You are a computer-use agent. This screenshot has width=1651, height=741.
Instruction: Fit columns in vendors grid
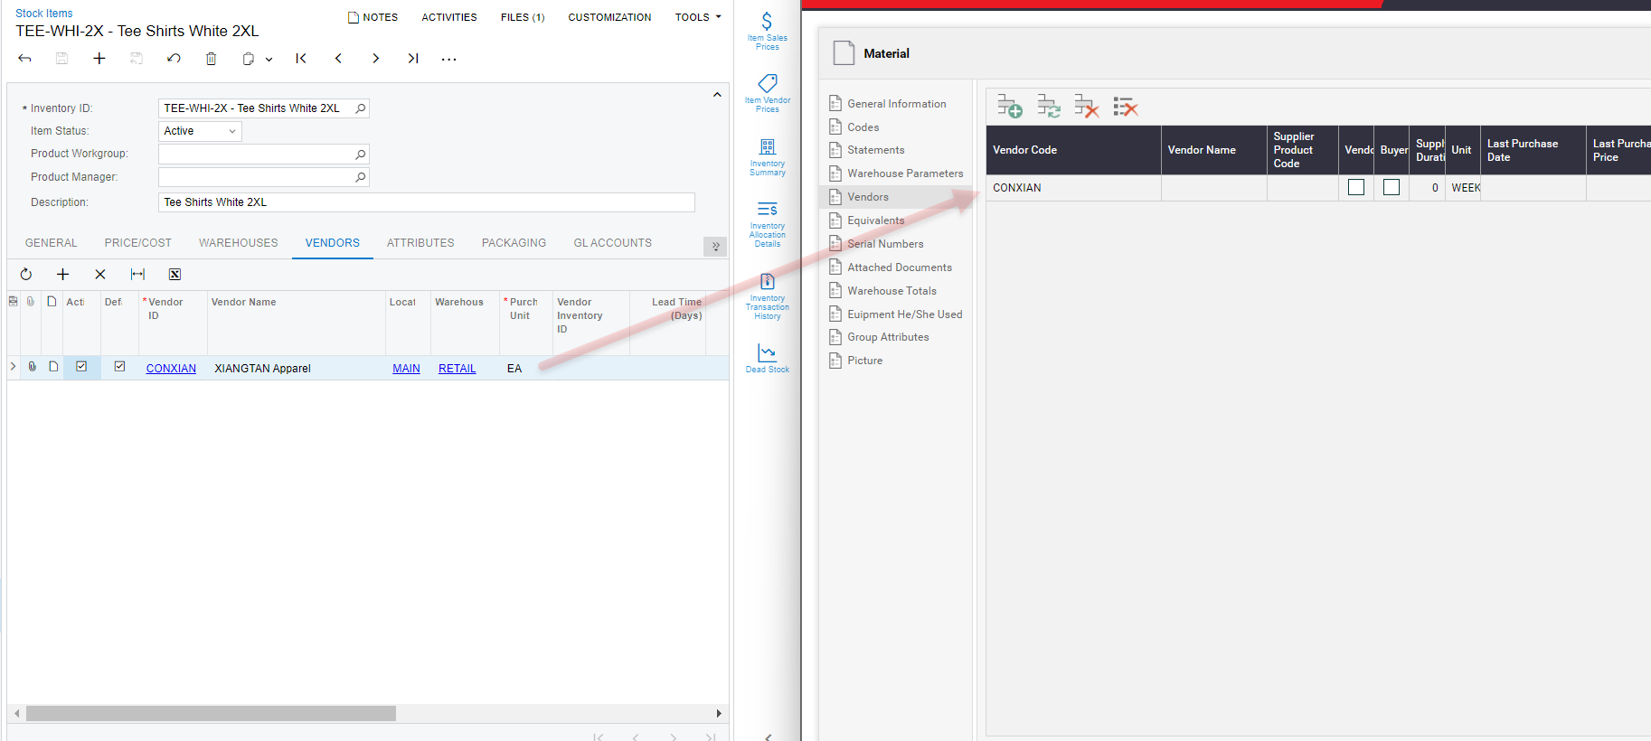pos(137,275)
